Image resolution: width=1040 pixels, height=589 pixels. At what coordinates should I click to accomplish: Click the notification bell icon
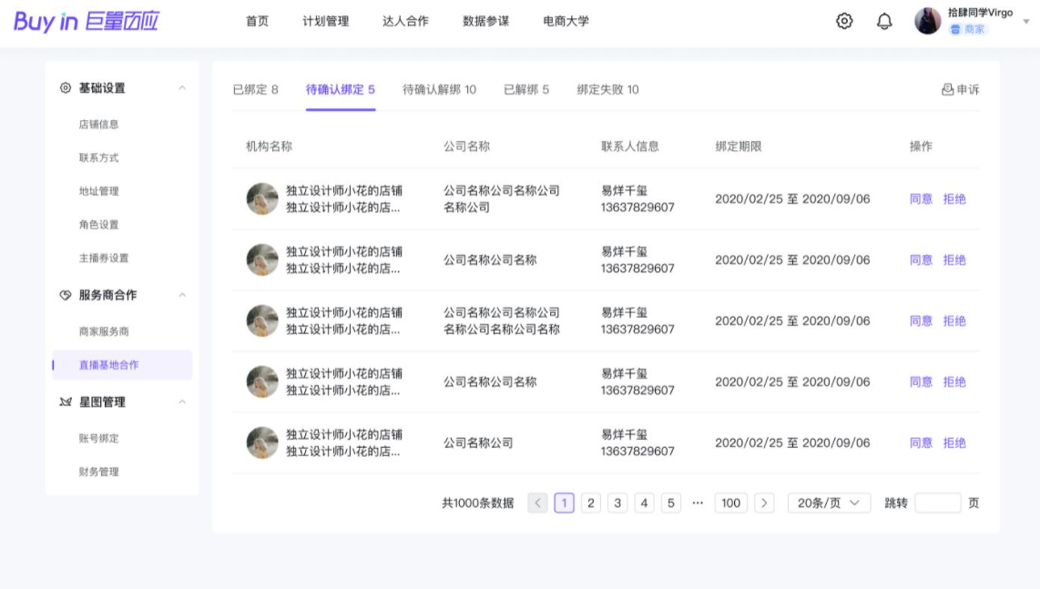[884, 21]
